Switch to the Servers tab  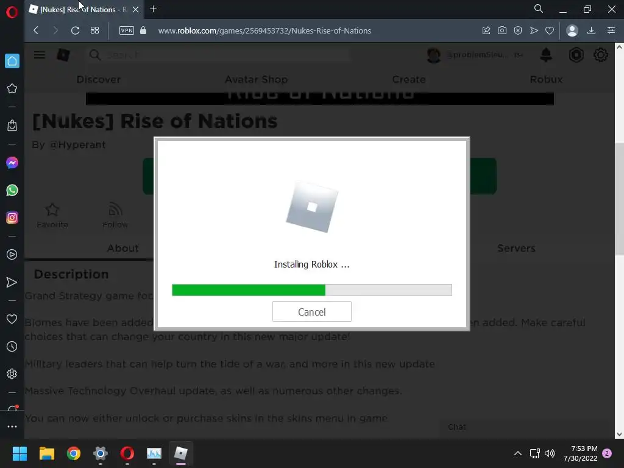point(516,249)
